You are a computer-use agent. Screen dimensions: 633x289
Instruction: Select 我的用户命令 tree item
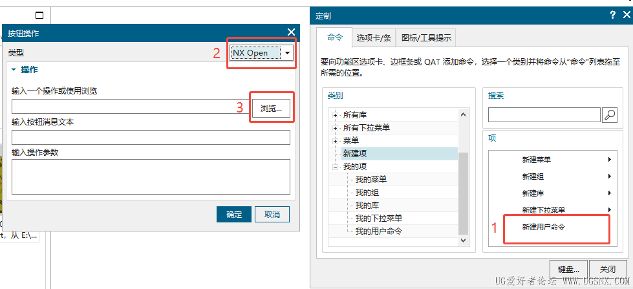pyautogui.click(x=379, y=231)
